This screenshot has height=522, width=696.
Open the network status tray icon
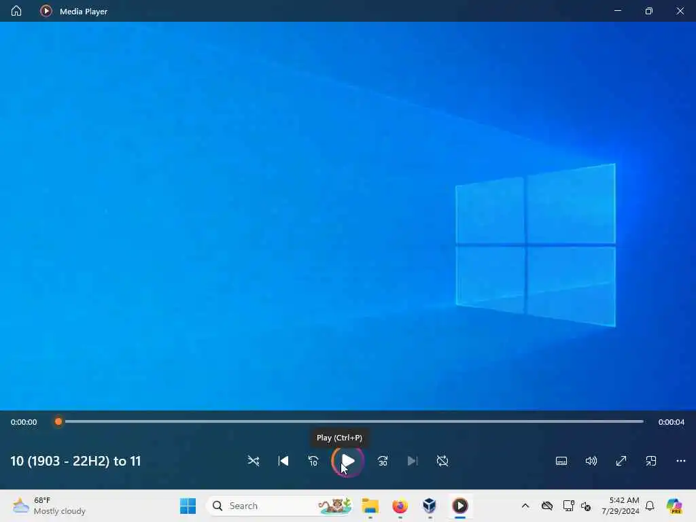568,506
